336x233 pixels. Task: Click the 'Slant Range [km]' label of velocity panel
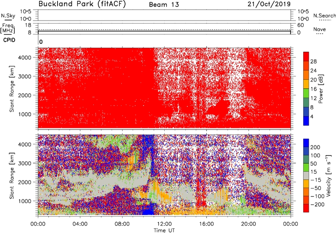[12, 176]
